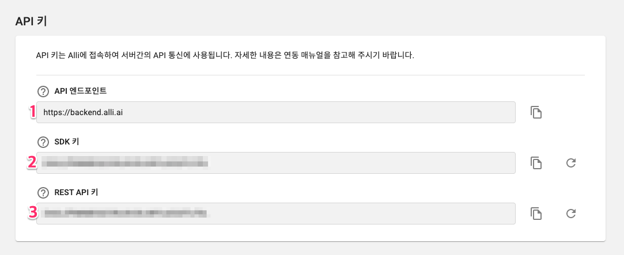624x255 pixels.
Task: Click inside the blurred REST API key field
Action: 276,214
